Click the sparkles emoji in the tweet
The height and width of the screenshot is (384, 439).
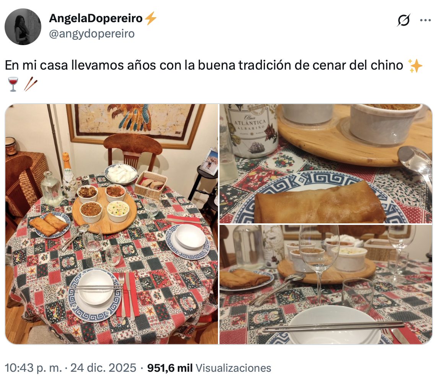415,66
